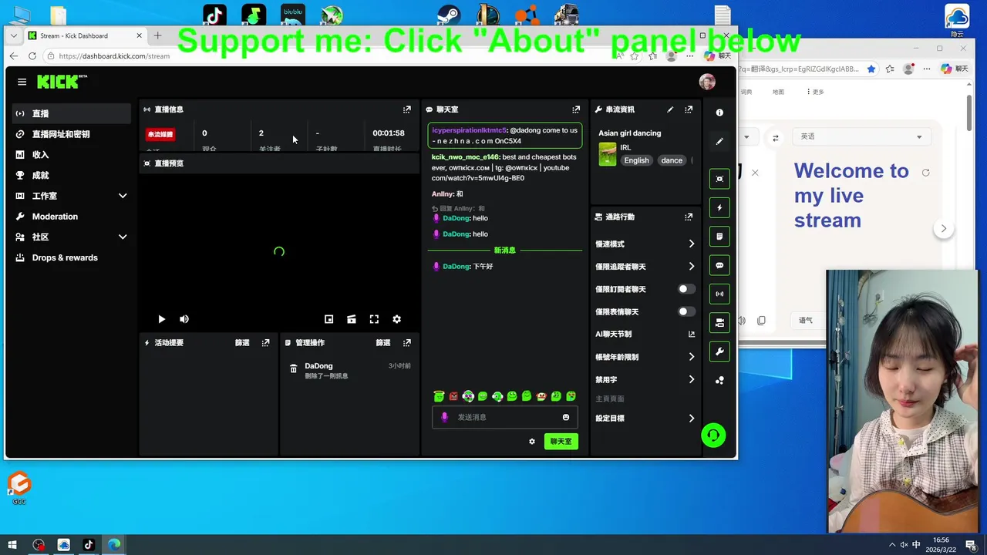Open 收入 in the sidebar
Viewport: 987px width, 555px height.
click(72, 155)
